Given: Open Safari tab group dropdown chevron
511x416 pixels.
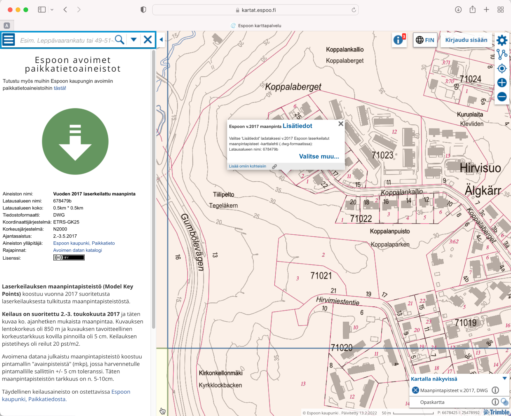Looking at the screenshot, I should (x=52, y=10).
